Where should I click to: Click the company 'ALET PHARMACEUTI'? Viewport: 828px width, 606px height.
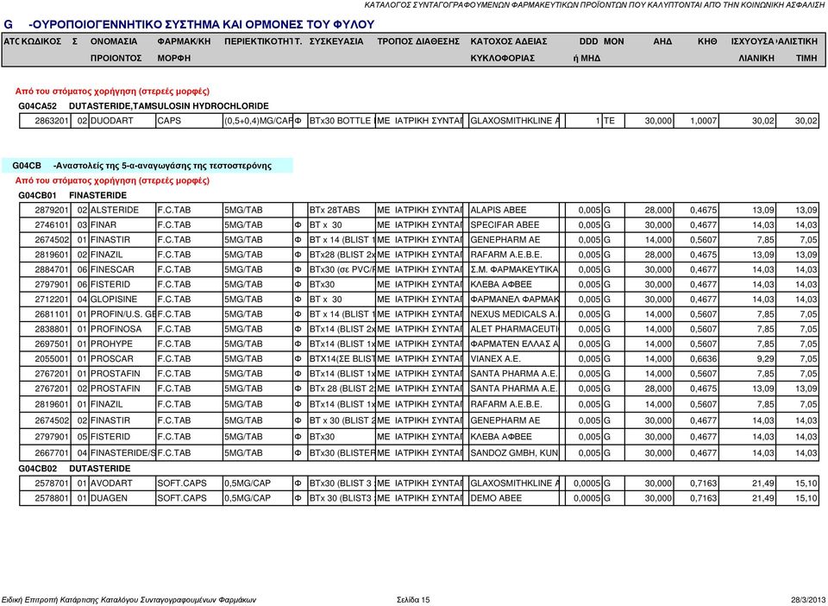click(514, 329)
